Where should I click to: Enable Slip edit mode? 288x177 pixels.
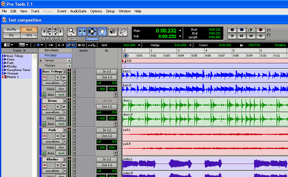[12, 35]
